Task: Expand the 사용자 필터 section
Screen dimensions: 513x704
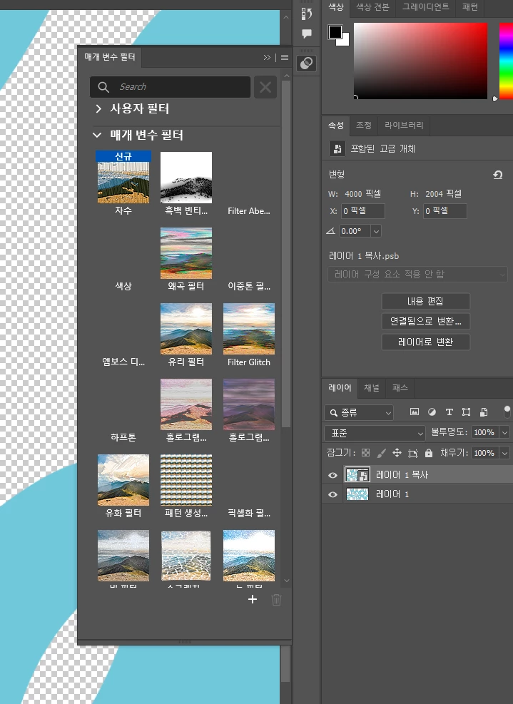Action: click(98, 108)
